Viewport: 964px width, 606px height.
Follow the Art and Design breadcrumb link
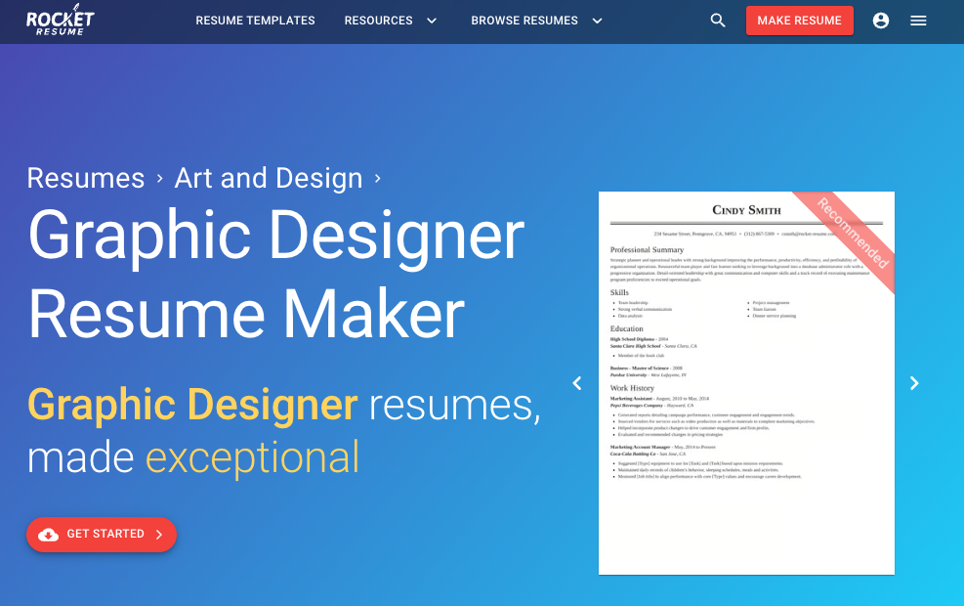[x=269, y=179]
